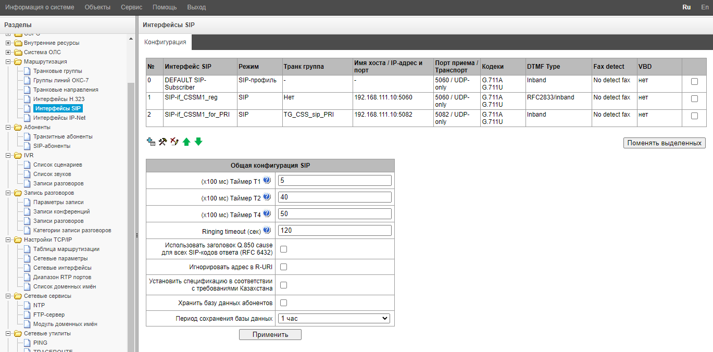Click the Выход menu item
Image resolution: width=713 pixels, height=352 pixels.
click(196, 7)
